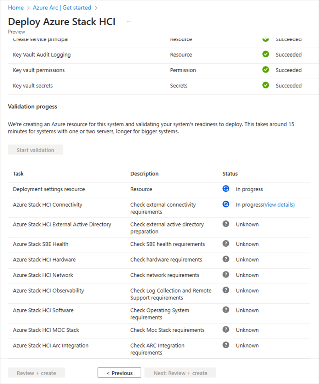Click the Next: Review + create button

pos(180,373)
